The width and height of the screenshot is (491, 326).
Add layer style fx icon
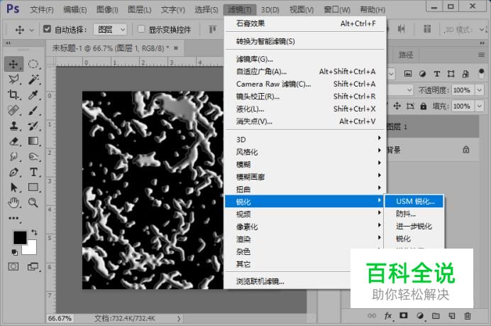tap(387, 315)
